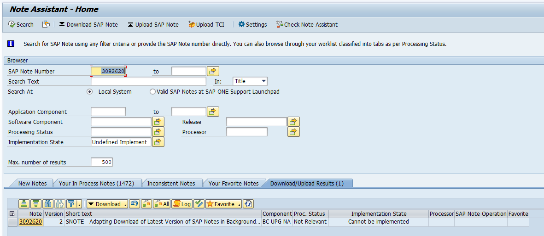Screen dimensions: 544x236
Task: Run Check Note Assistant
Action: 307,24
